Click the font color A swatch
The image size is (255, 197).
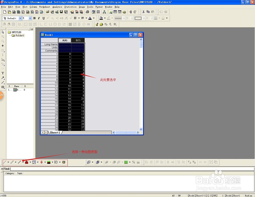click(90, 18)
